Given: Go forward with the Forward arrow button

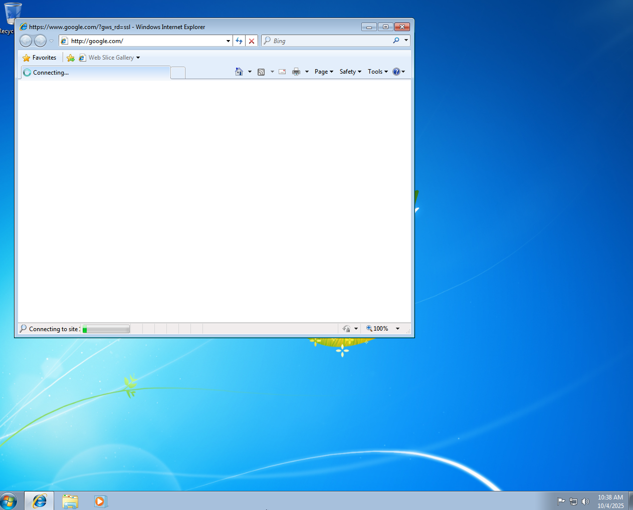Looking at the screenshot, I should coord(41,41).
